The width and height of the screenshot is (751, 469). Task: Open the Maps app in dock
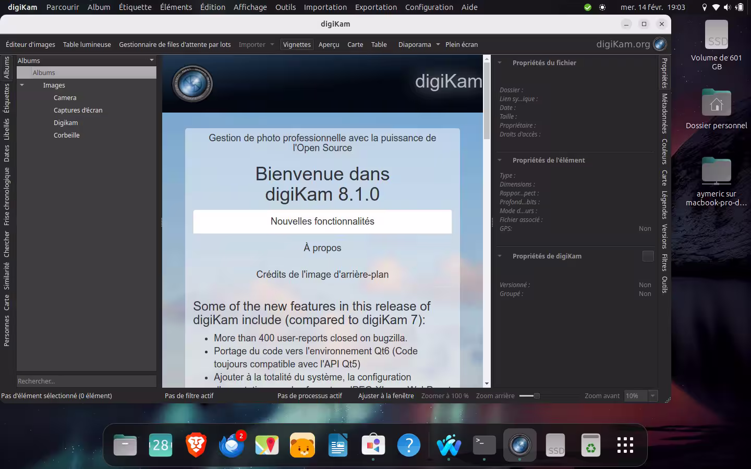click(x=267, y=445)
